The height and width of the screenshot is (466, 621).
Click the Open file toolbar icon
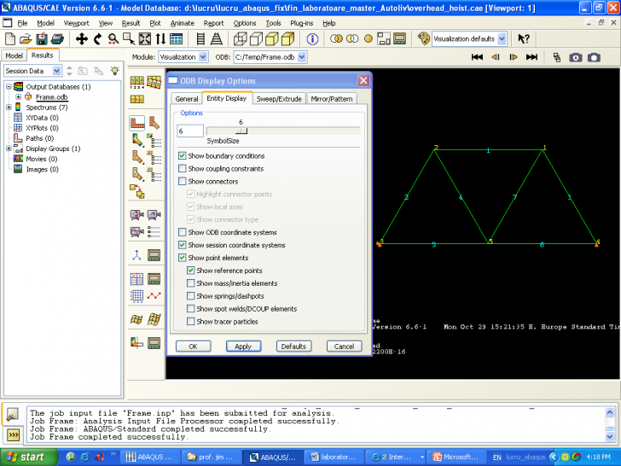point(25,39)
